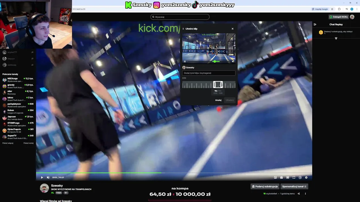
Task: Grab the drag handle of Utwórz klip dialog
Action: (x=183, y=29)
